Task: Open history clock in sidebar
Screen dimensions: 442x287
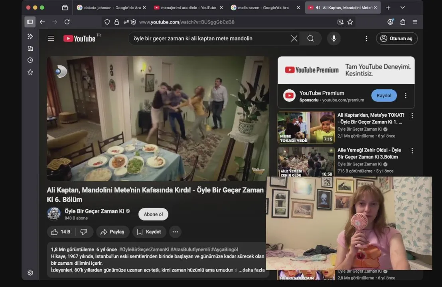Action: (x=30, y=60)
